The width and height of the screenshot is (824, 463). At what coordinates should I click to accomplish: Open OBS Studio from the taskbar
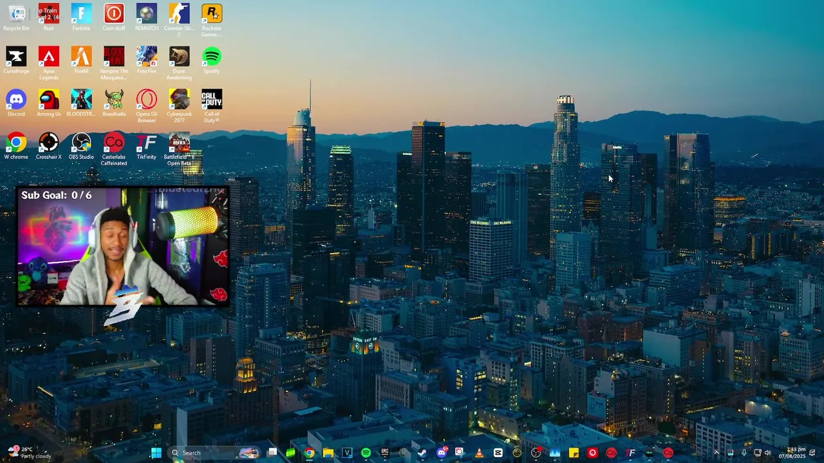click(x=536, y=453)
